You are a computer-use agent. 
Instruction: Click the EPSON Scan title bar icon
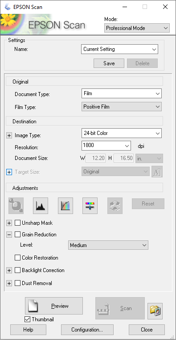8,7
